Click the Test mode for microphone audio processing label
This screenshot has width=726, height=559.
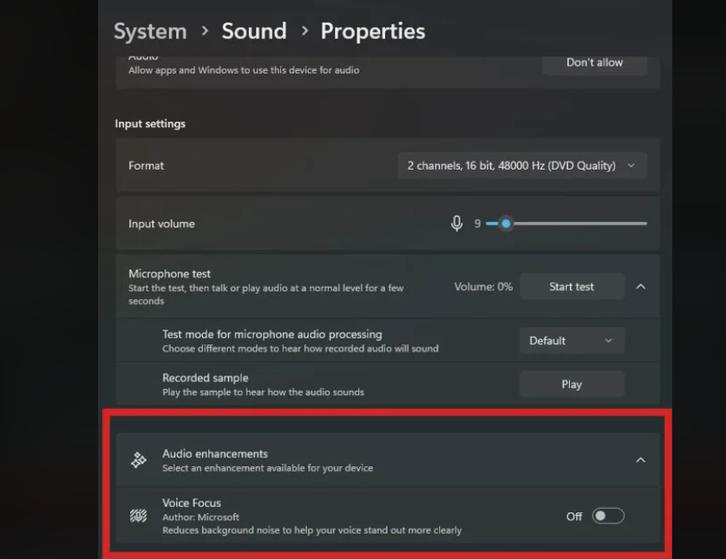click(x=272, y=335)
